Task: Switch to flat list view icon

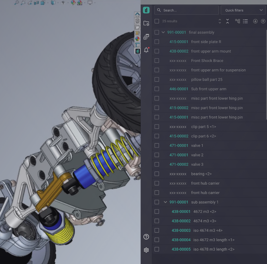Action: (245, 21)
